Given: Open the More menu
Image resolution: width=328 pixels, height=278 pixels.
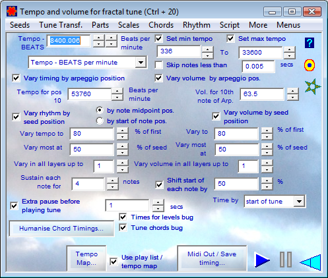Looking at the screenshot, I should (258, 25).
